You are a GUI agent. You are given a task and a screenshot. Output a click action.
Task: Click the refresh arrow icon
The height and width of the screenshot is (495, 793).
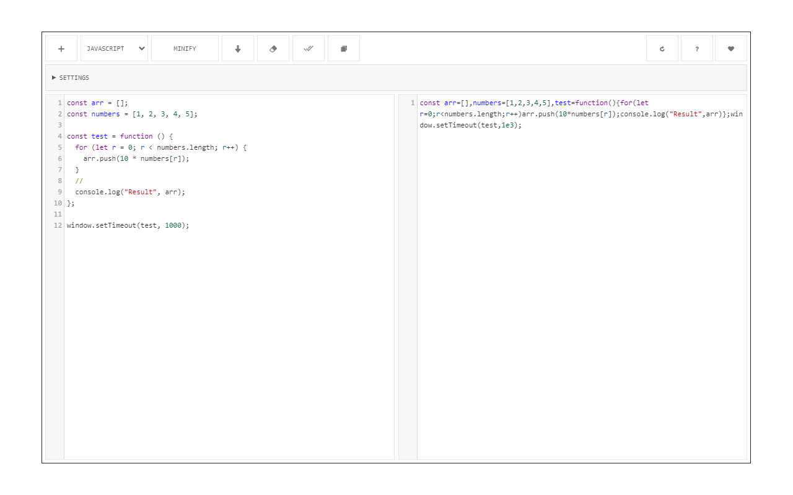click(662, 48)
